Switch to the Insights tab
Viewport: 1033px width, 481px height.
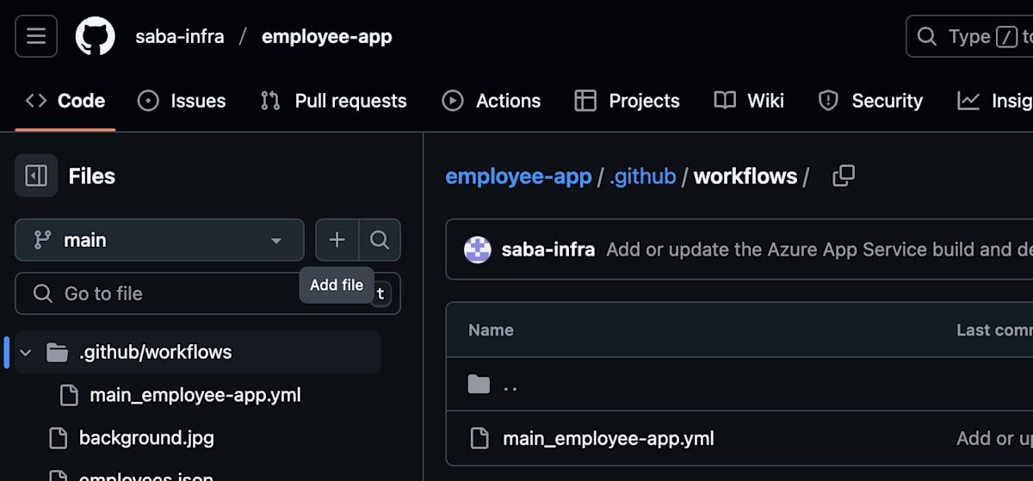click(994, 101)
